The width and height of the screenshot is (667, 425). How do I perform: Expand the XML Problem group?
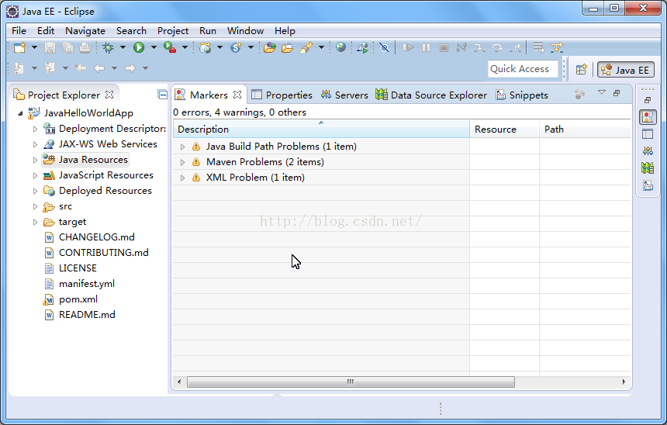click(182, 178)
